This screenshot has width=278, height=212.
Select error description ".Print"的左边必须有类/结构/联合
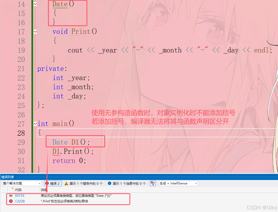[x=64, y=201]
